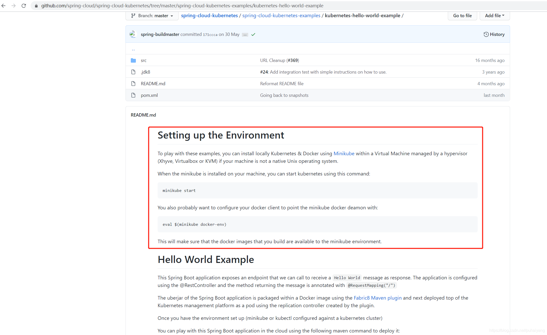Click the 'on 30 May' commit date
Viewport: 547px width, 335px height.
(229, 34)
